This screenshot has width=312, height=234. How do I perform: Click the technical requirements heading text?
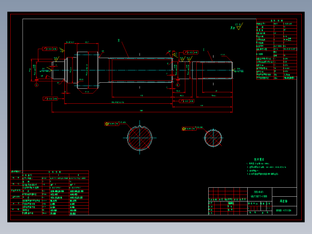[x=259, y=160]
